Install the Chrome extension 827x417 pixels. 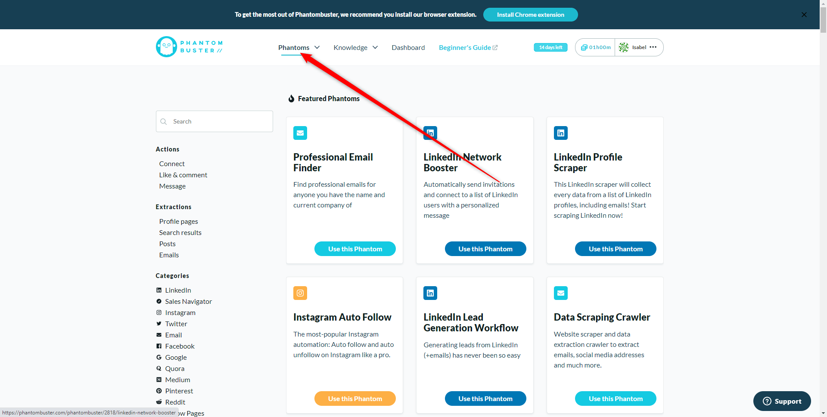(x=530, y=15)
